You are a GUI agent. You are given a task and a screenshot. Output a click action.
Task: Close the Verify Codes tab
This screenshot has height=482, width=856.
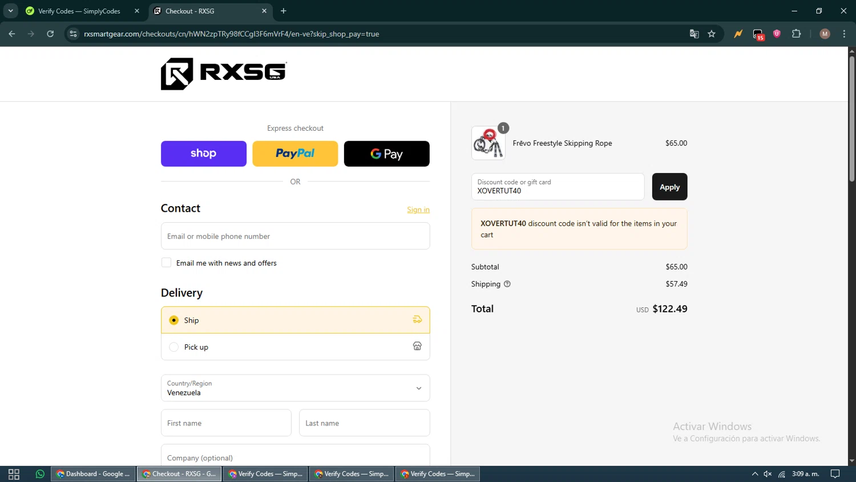[x=137, y=11]
